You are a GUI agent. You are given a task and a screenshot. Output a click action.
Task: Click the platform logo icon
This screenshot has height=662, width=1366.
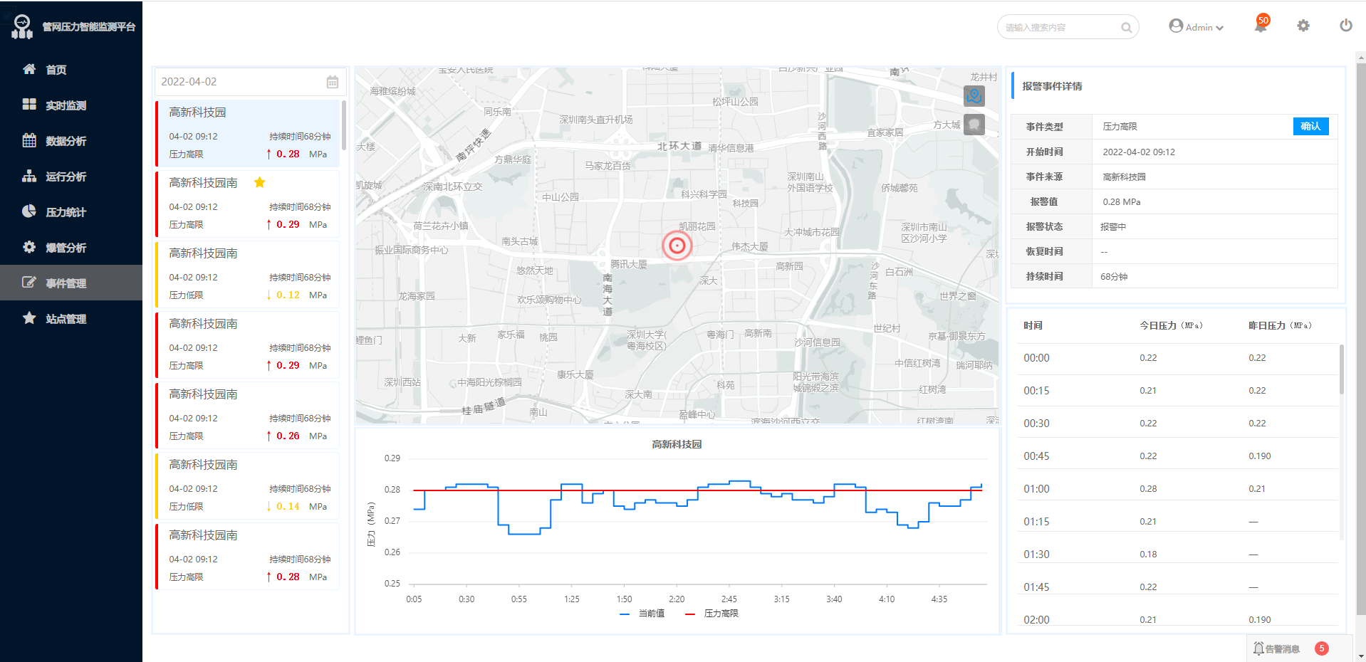(22, 26)
